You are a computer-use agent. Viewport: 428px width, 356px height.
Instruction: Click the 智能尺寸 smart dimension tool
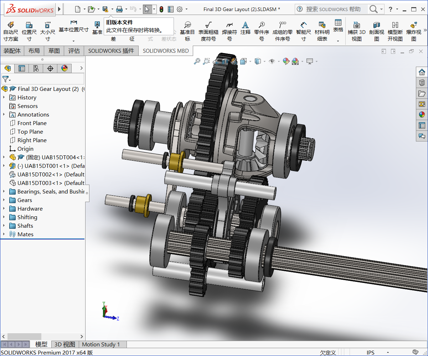[304, 31]
